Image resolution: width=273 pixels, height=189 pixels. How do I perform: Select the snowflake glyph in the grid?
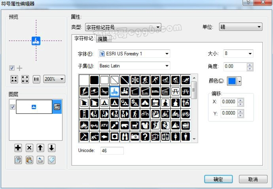click(x=135, y=80)
